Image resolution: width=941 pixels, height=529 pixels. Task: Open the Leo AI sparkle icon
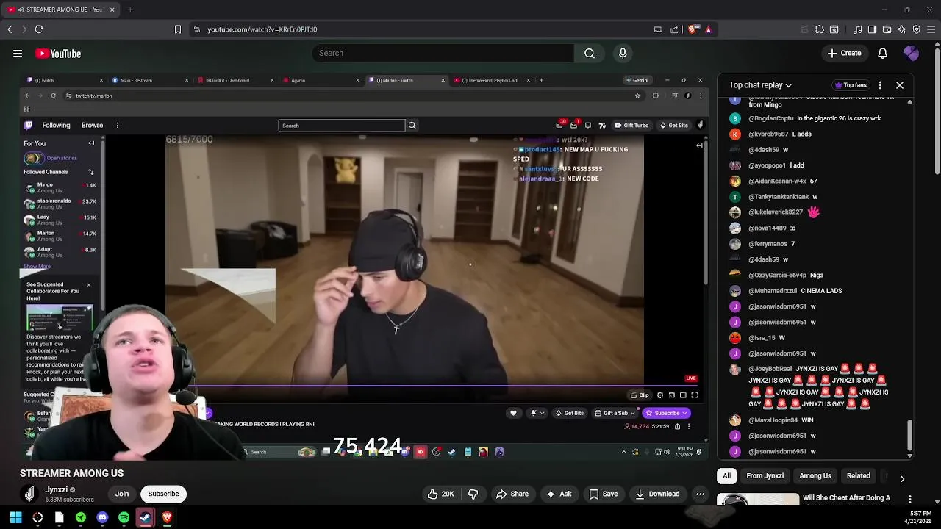[x=901, y=29]
